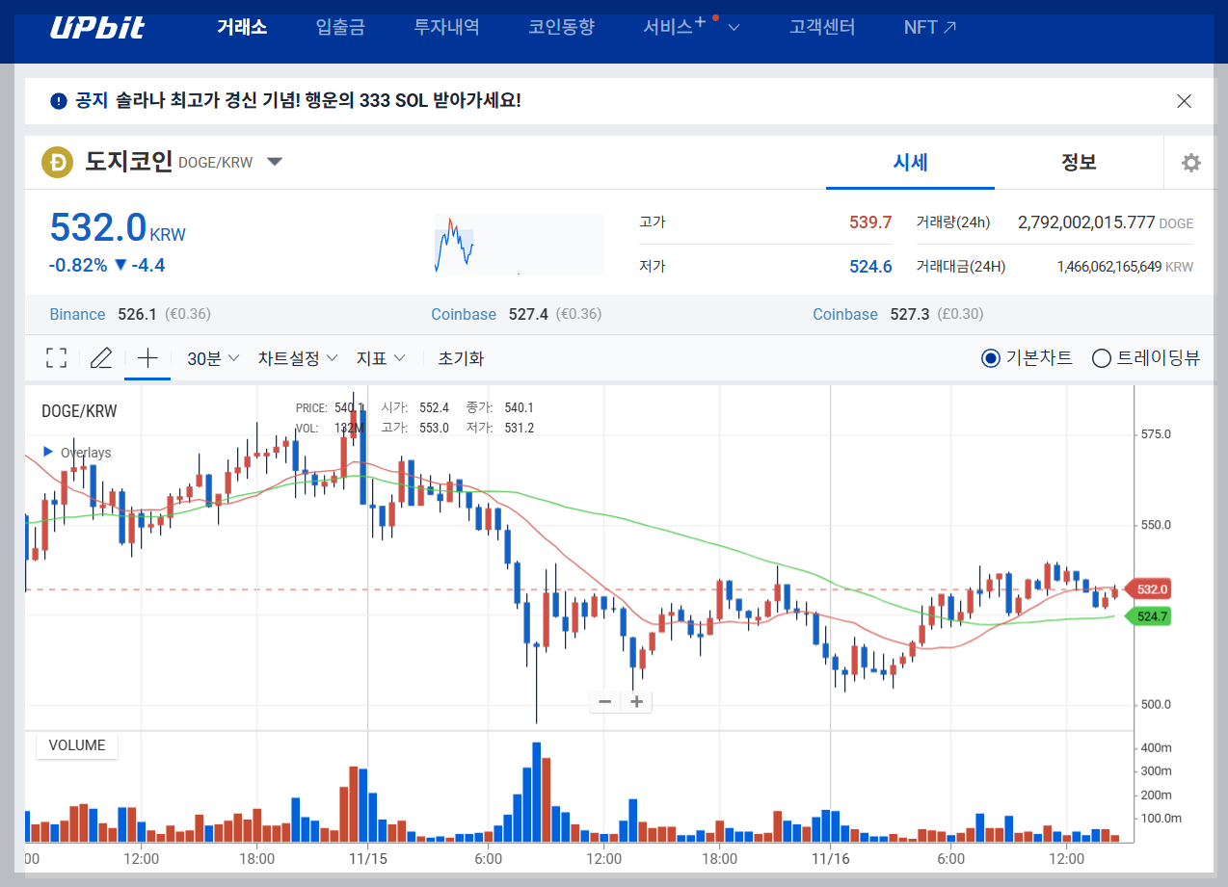This screenshot has height=887, width=1228.
Task: Select the drawing pencil tool
Action: (x=100, y=357)
